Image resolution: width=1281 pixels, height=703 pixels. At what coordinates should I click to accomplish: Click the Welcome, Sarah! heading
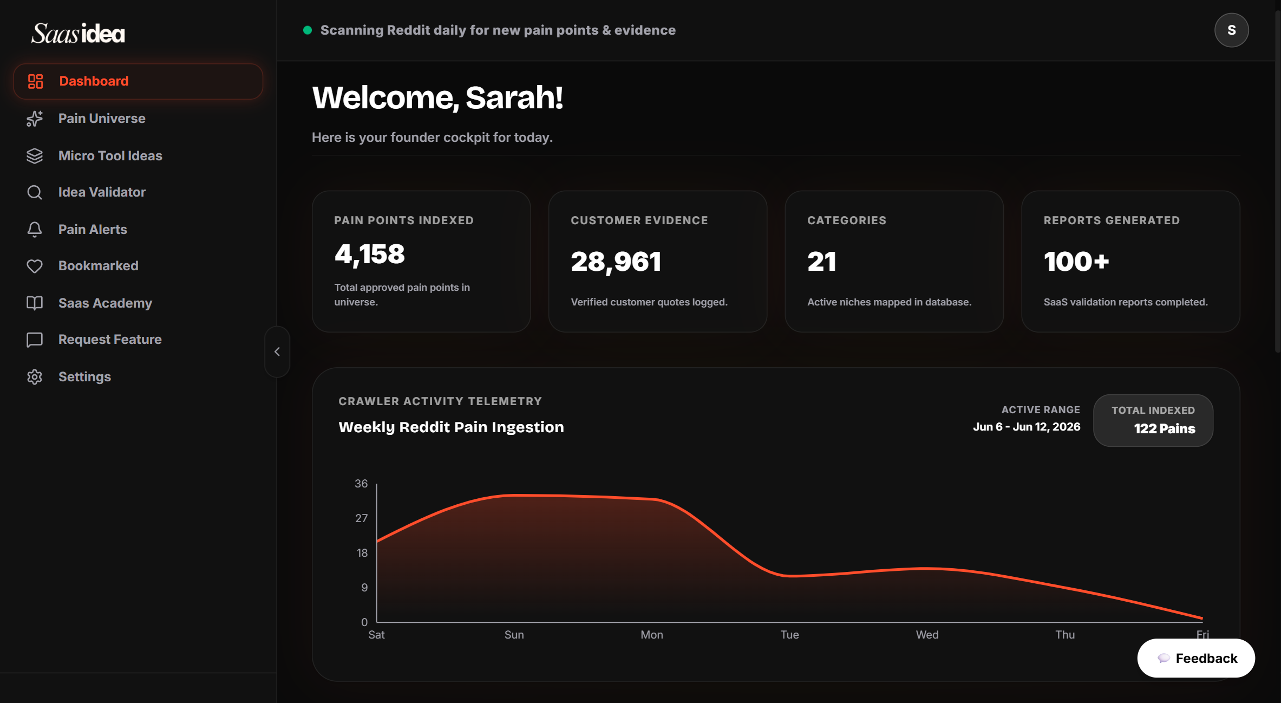(437, 98)
